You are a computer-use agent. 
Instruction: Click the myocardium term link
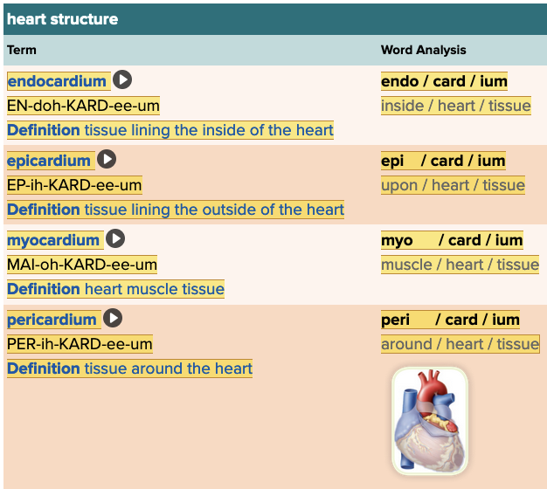click(53, 240)
